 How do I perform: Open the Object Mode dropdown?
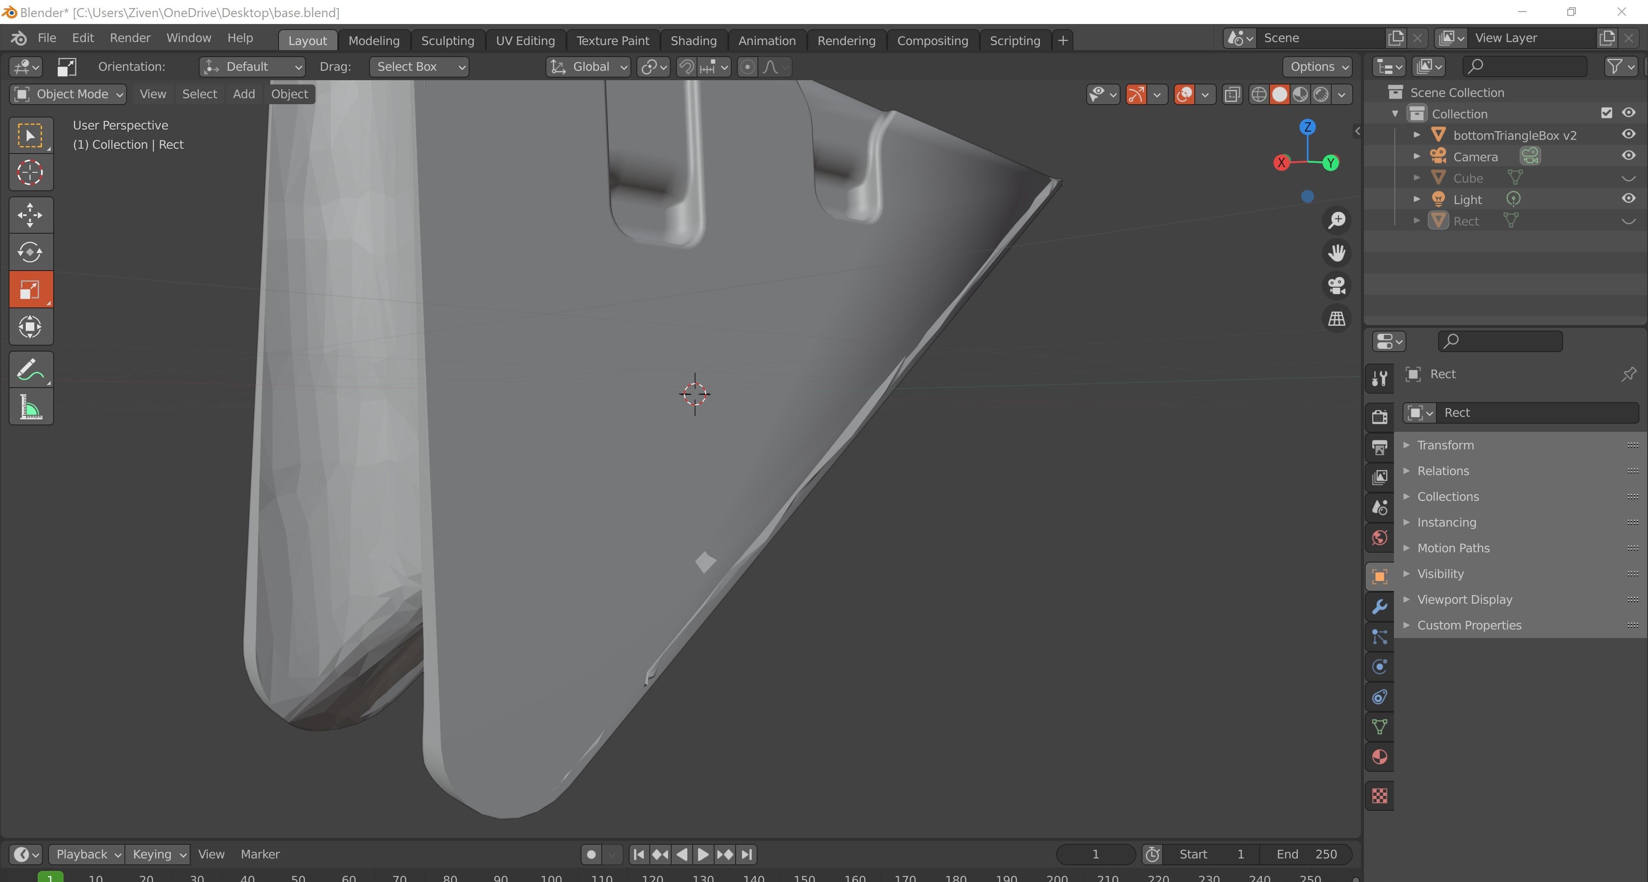[68, 94]
